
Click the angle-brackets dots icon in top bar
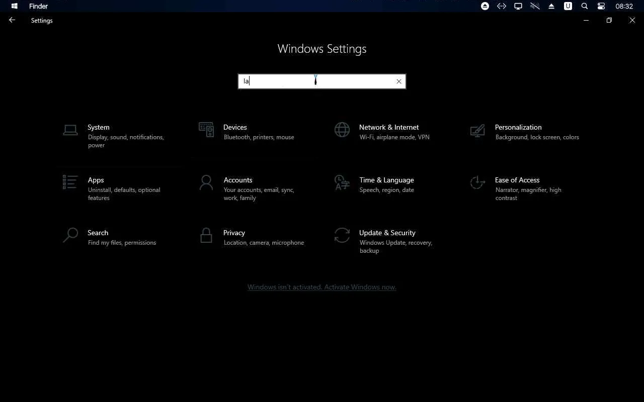point(502,6)
